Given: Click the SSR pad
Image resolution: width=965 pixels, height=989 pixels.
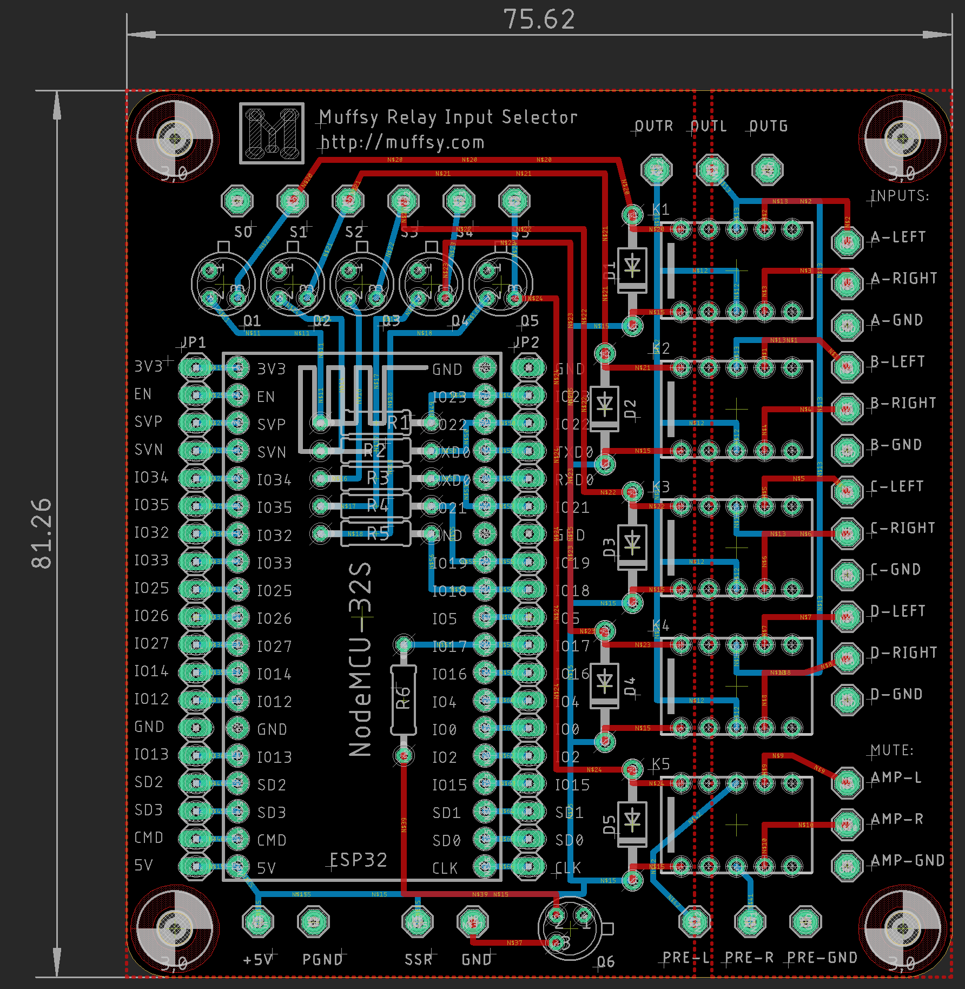Looking at the screenshot, I should tap(418, 921).
